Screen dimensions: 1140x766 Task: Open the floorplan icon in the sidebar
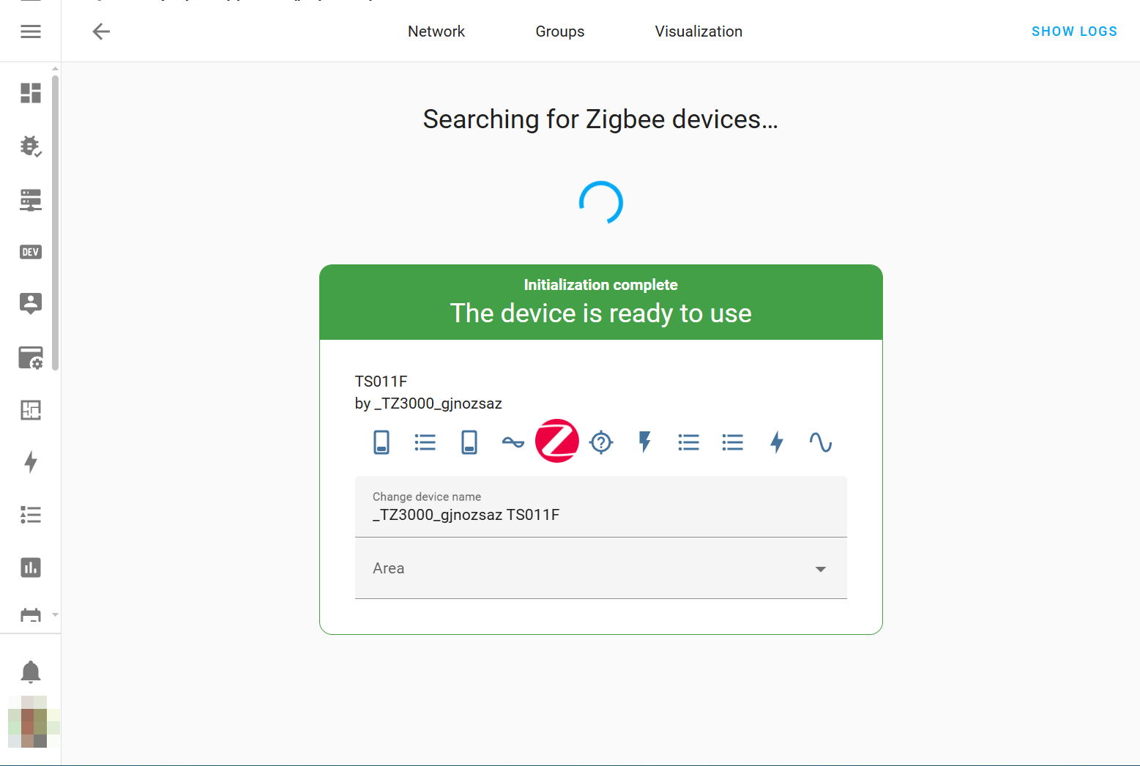coord(31,410)
